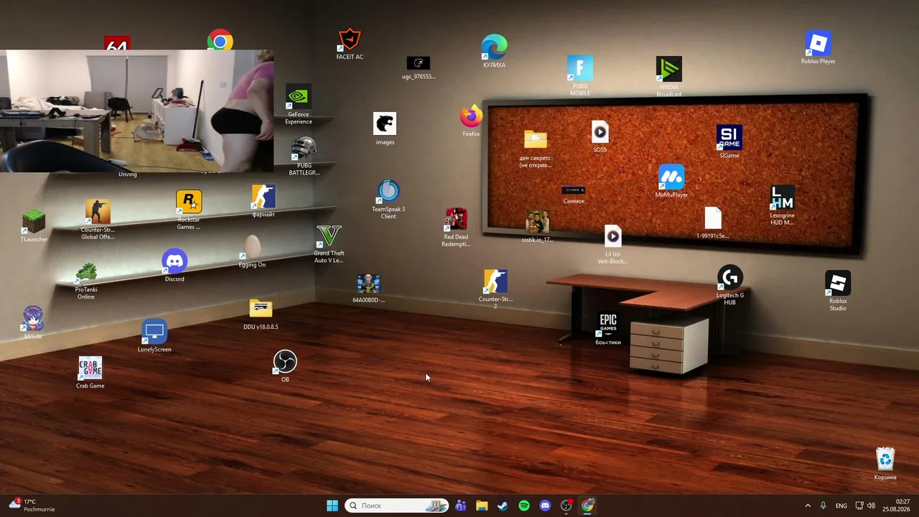Click the MuMuPlayer desktop shortcut
This screenshot has height=517, width=919.
click(671, 181)
